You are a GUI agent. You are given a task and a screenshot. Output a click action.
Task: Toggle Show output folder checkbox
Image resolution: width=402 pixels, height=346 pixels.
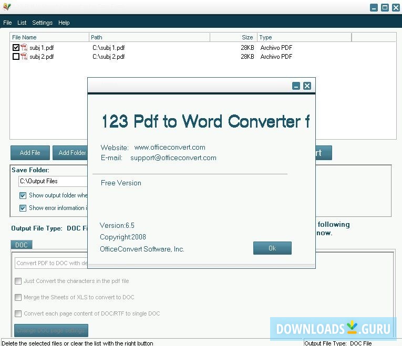[23, 196]
